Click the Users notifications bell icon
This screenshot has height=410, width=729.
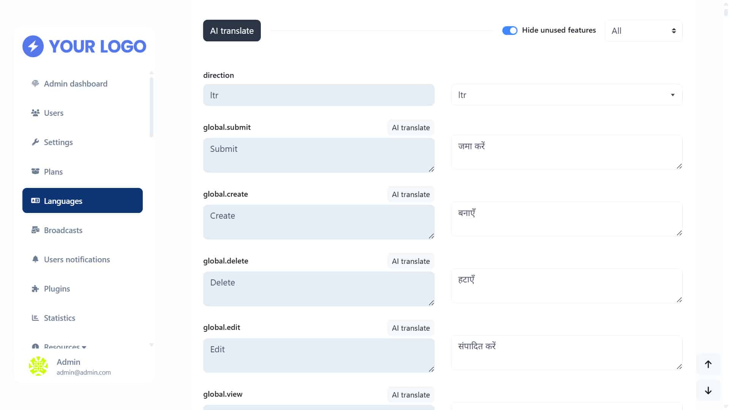[35, 259]
